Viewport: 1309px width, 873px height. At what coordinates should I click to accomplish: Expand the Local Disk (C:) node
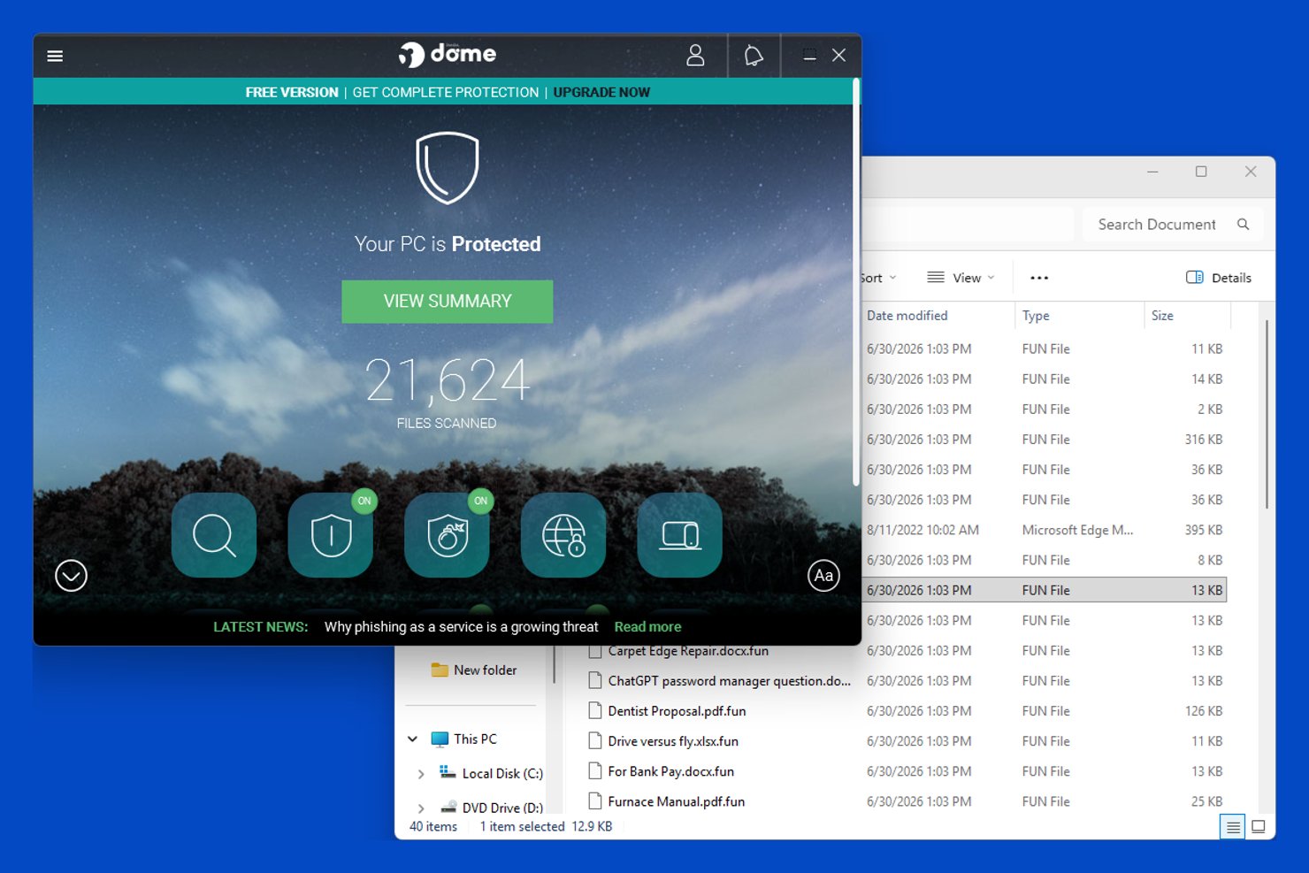pos(421,774)
